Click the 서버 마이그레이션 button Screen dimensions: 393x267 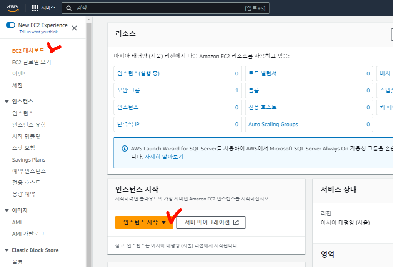click(211, 222)
